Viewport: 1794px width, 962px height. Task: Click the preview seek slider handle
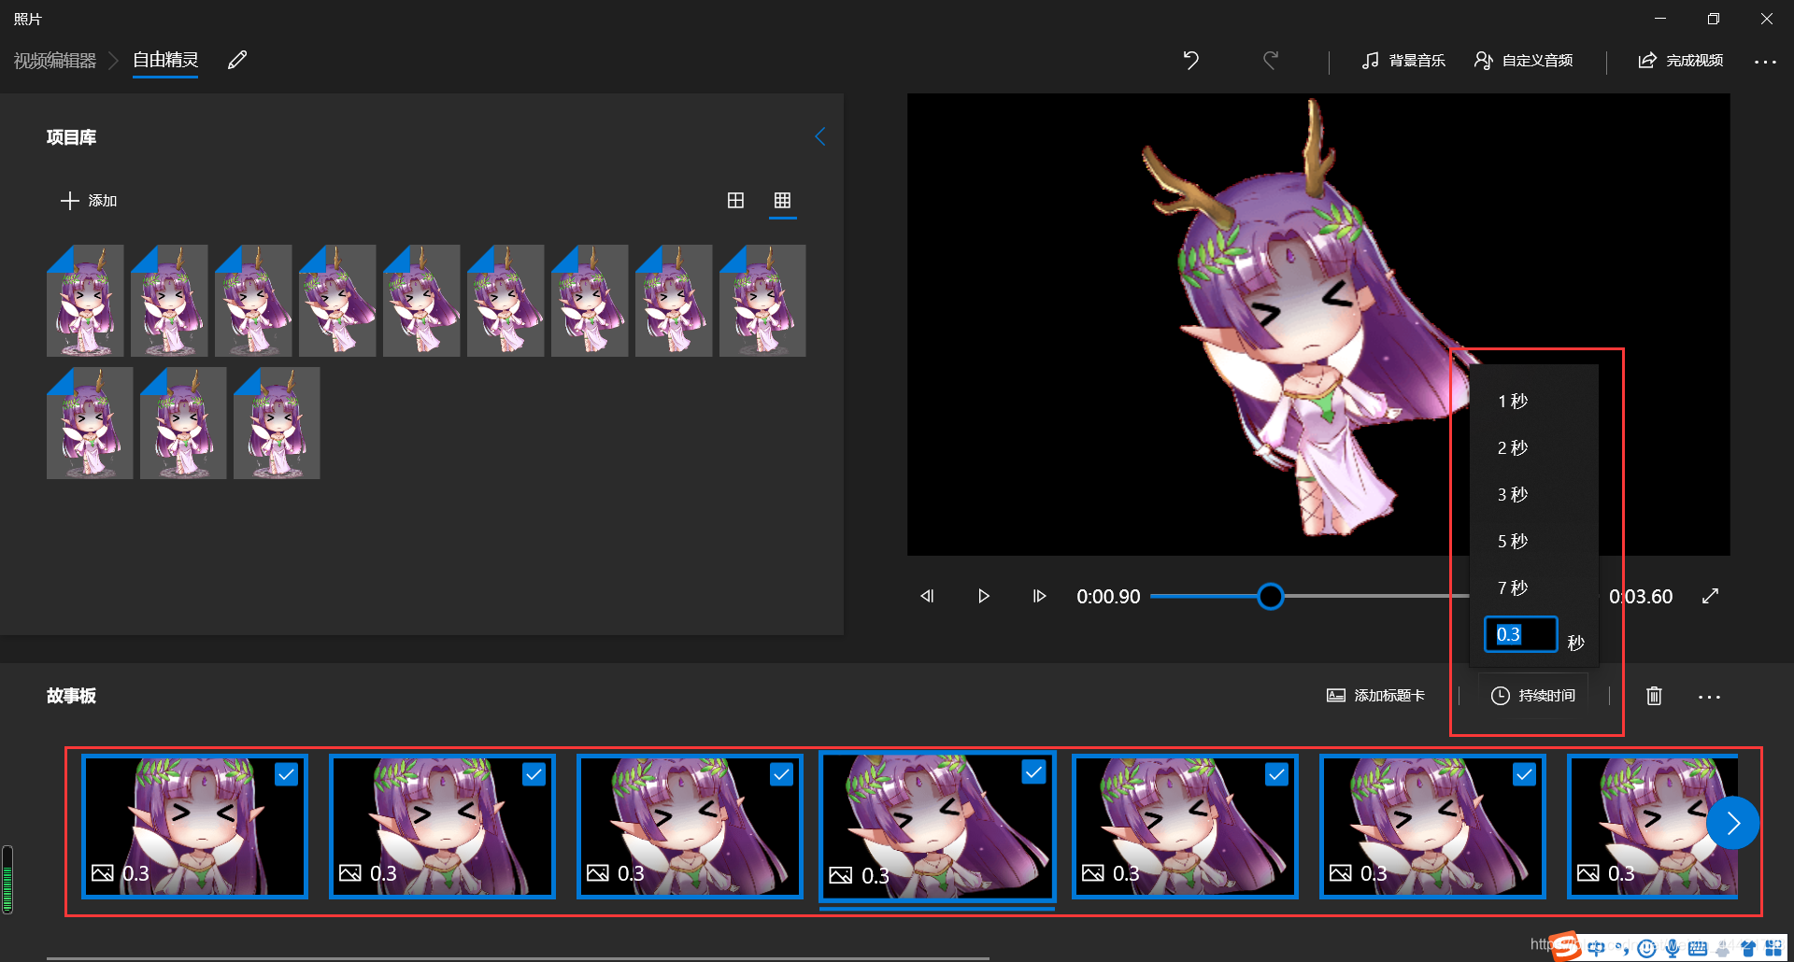pyautogui.click(x=1270, y=596)
